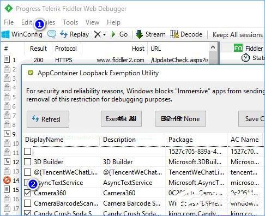Click the Remove X icon in toolbar
Screen dimensions: 265x216
98,34
